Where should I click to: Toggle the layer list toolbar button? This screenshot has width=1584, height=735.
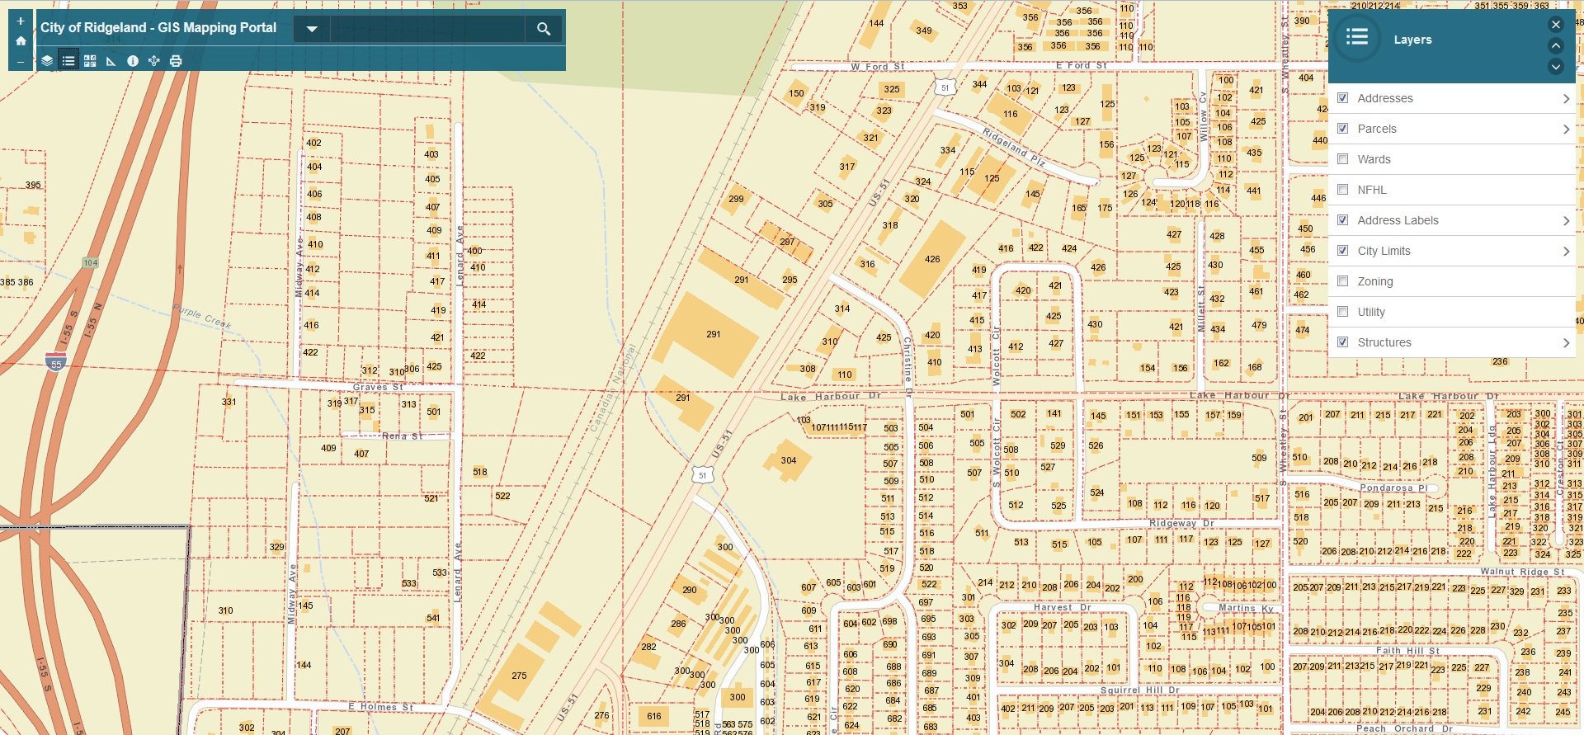click(68, 61)
